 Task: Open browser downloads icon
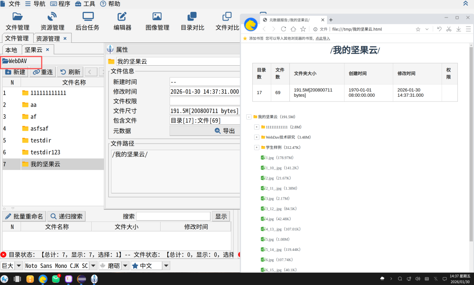pyautogui.click(x=459, y=29)
